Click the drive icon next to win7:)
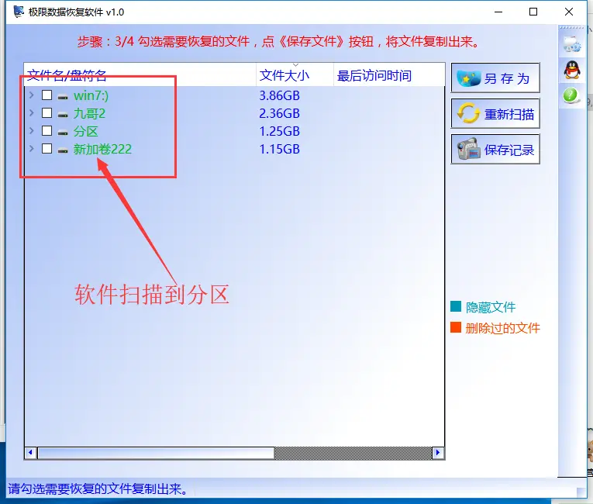Screen dimensions: 593x504 point(63,97)
